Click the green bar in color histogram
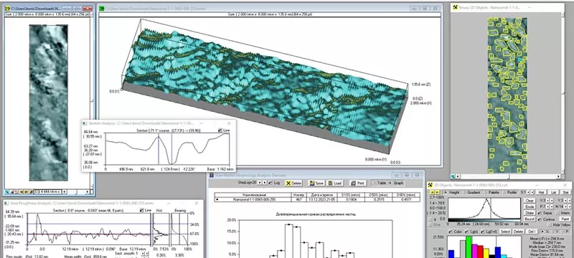Viewport: 574px width, 258px height. [x=469, y=247]
